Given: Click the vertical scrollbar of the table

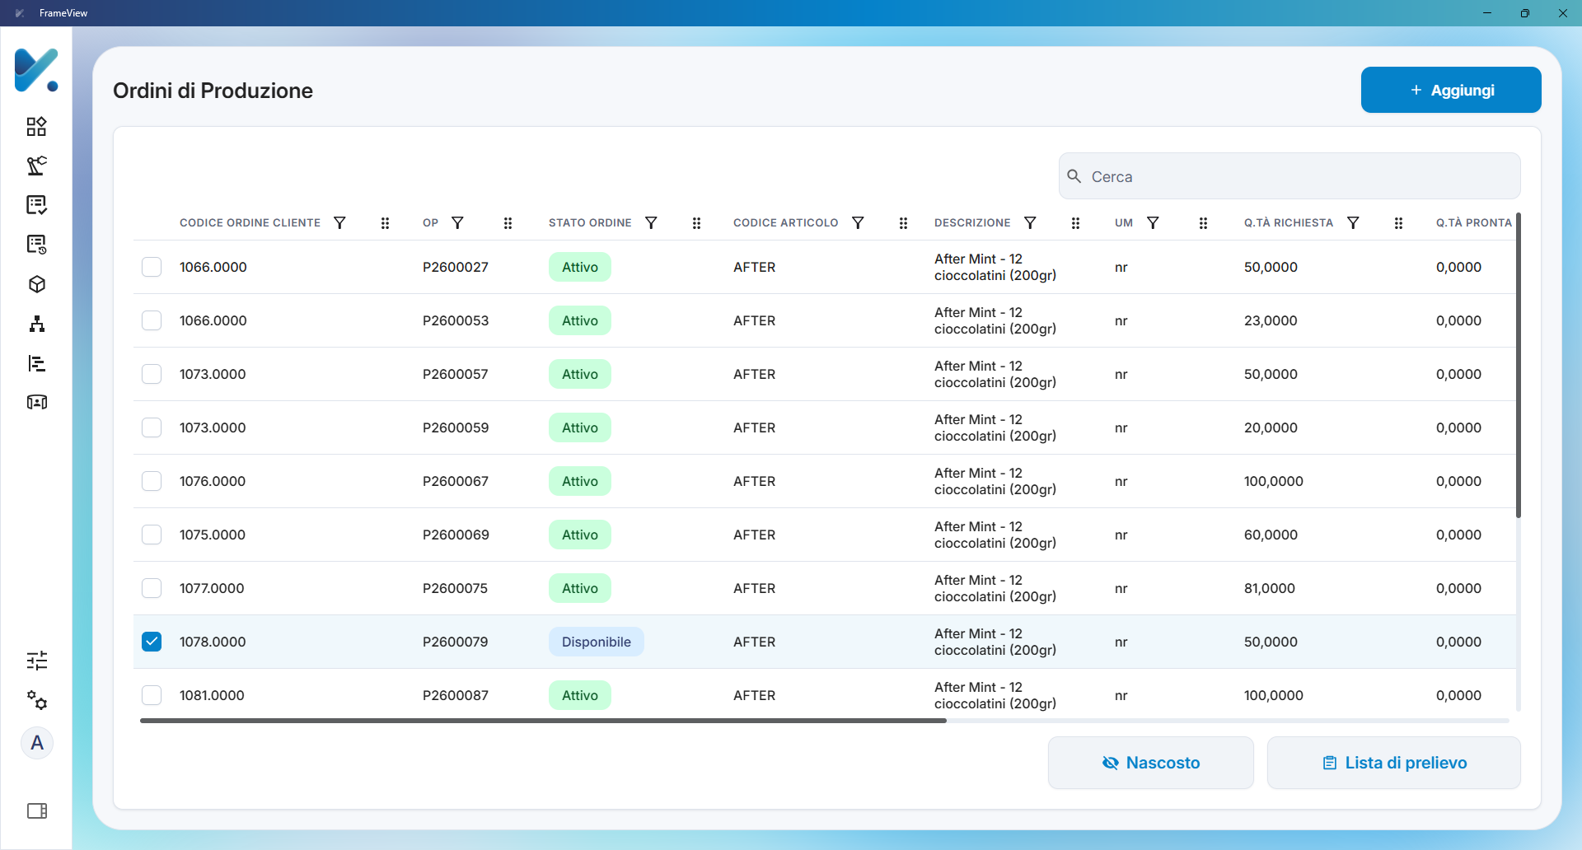Looking at the screenshot, I should [x=1518, y=366].
